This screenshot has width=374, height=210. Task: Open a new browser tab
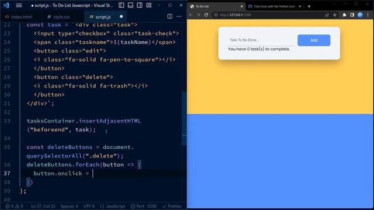[309, 6]
